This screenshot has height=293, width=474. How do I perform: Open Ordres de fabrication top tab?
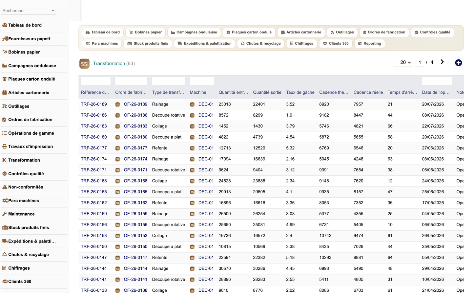click(384, 32)
